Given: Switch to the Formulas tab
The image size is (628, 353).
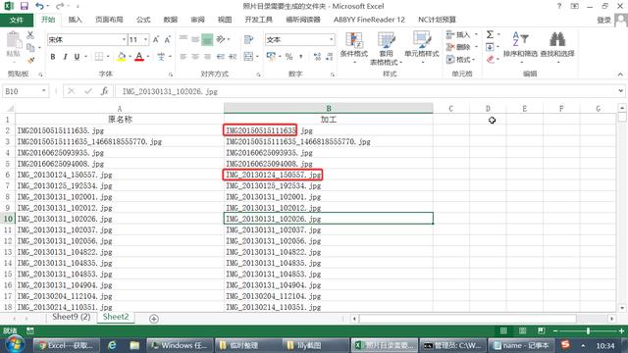Looking at the screenshot, I should click(143, 20).
